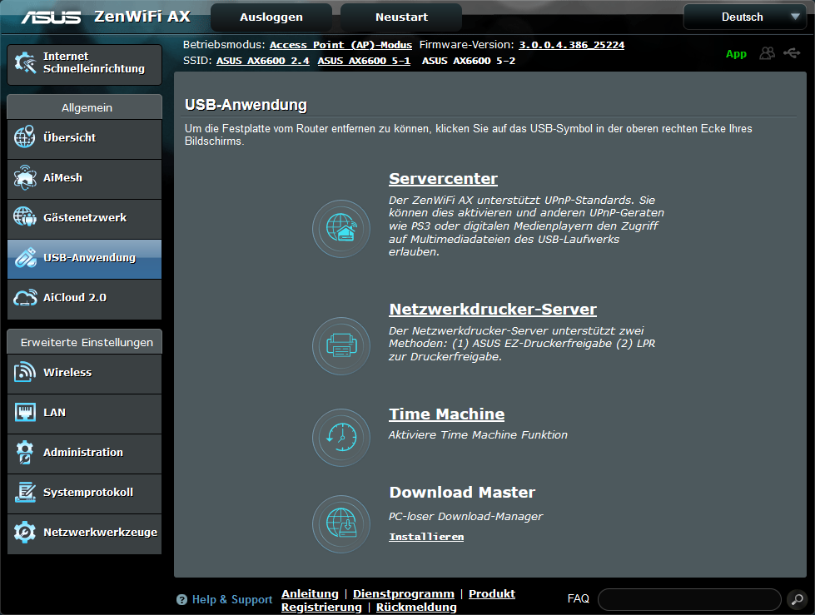The height and width of the screenshot is (615, 815).
Task: Click the Ausloggen button
Action: tap(271, 17)
